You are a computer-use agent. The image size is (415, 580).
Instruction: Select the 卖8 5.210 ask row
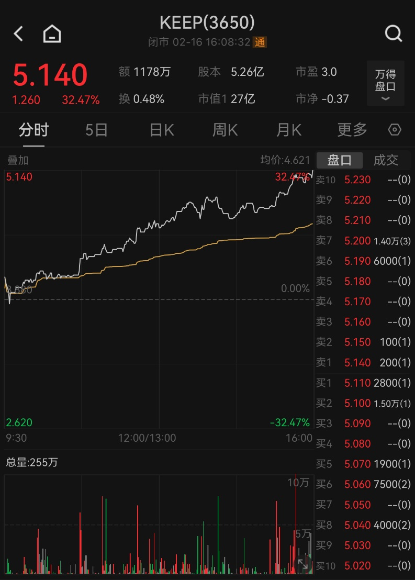363,220
